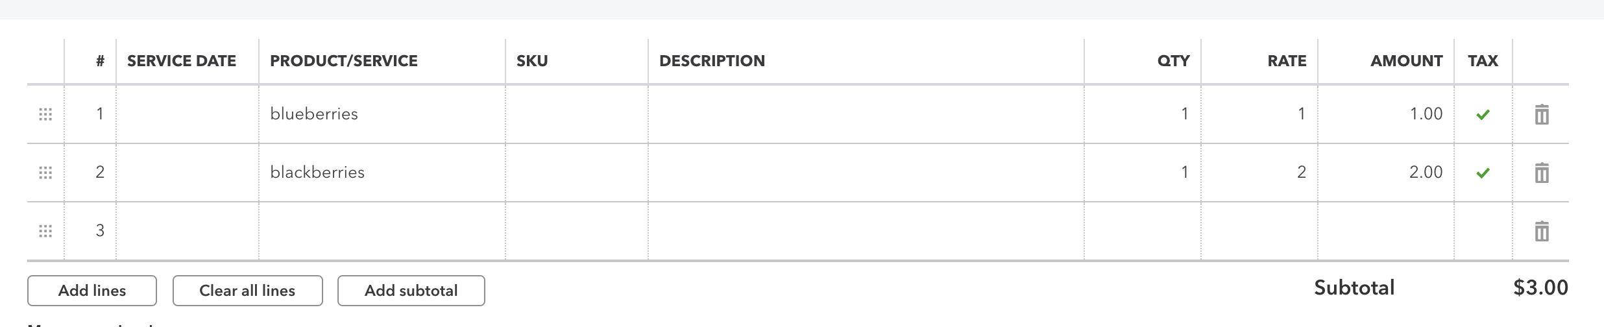This screenshot has height=327, width=1604.
Task: Delete the blueberries line item
Action: point(1542,115)
